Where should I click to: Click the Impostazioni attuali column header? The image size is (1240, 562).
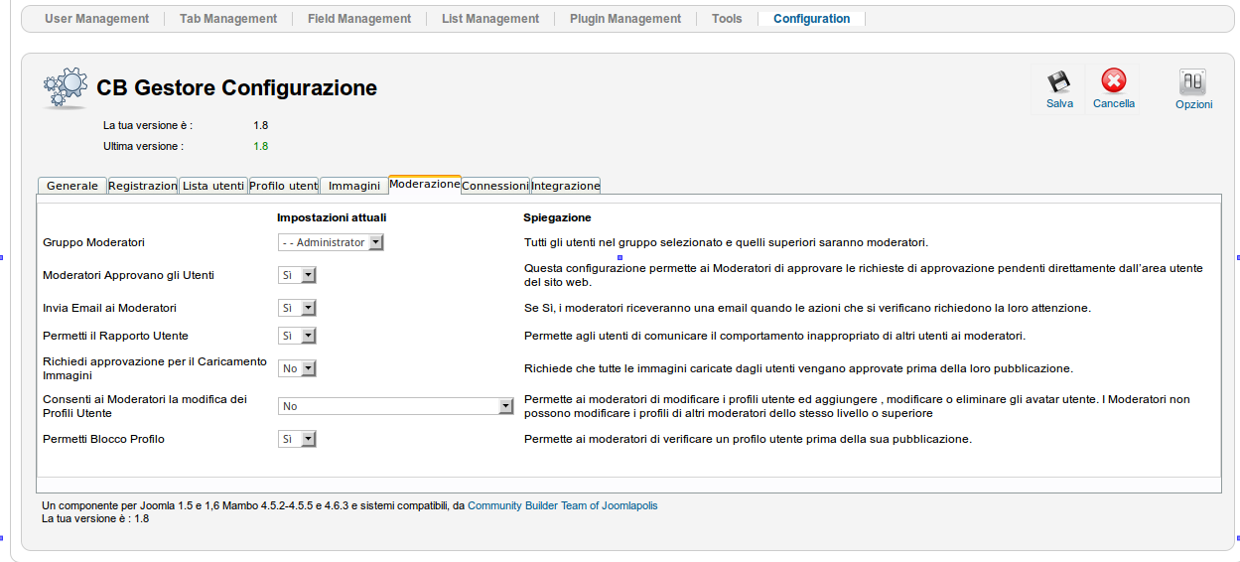[x=332, y=217]
